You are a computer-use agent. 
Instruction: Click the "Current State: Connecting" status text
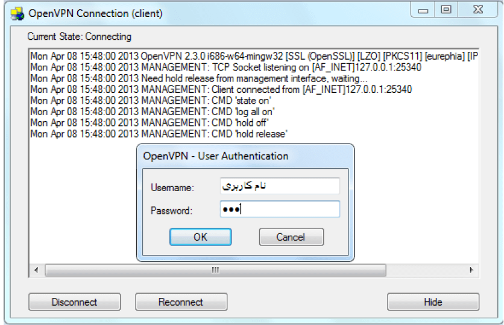[x=80, y=37]
